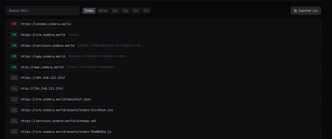Open index-D5wNG2Uq.js asset row
Viewport: 332px width, 139px height.
(163, 132)
